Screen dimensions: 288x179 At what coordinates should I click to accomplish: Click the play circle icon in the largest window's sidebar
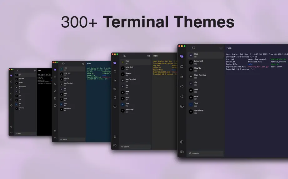(x=182, y=142)
